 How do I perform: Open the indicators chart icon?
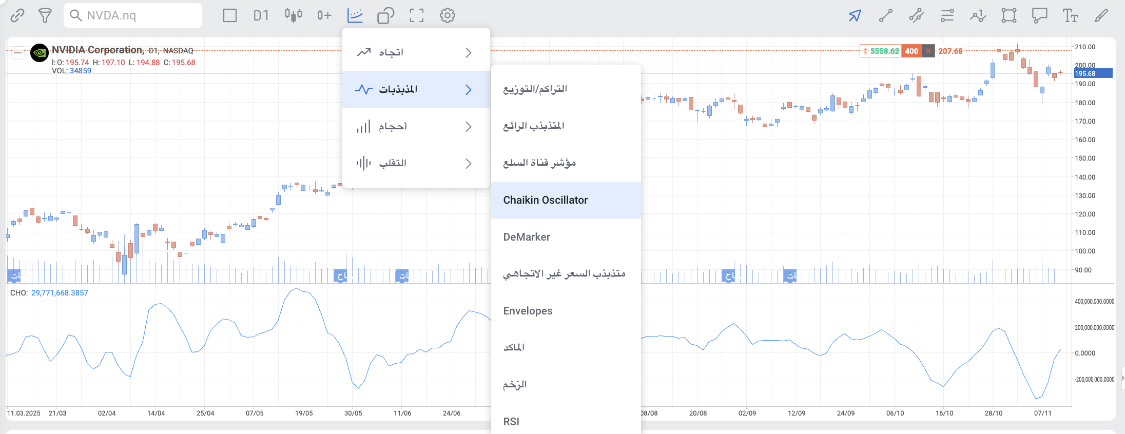point(355,15)
